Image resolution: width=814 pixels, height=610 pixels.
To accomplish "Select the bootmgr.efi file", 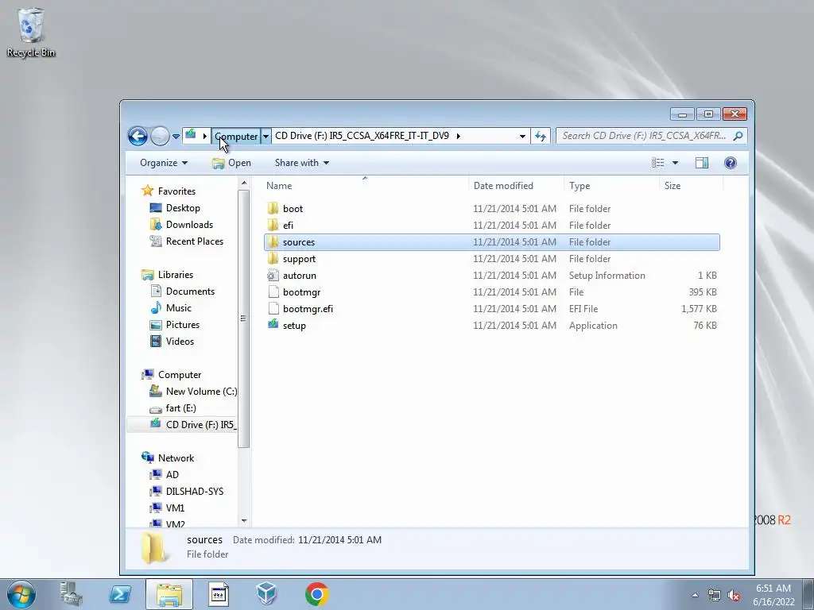I will tap(491, 309).
